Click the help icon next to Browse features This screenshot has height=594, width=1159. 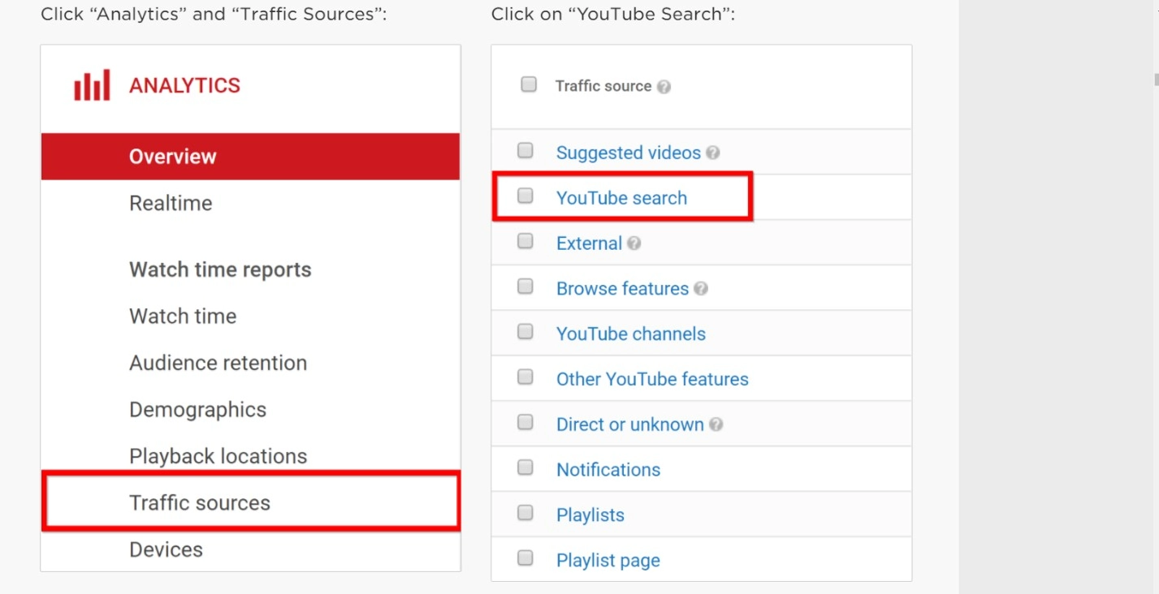point(702,288)
